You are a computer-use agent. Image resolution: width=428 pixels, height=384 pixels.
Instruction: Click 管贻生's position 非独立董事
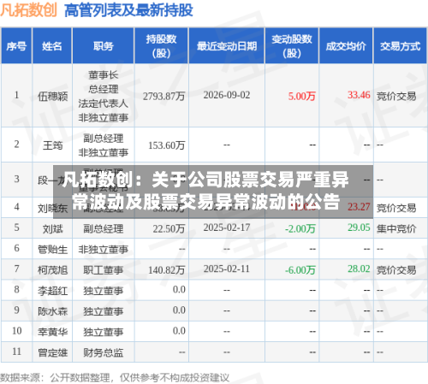point(104,250)
